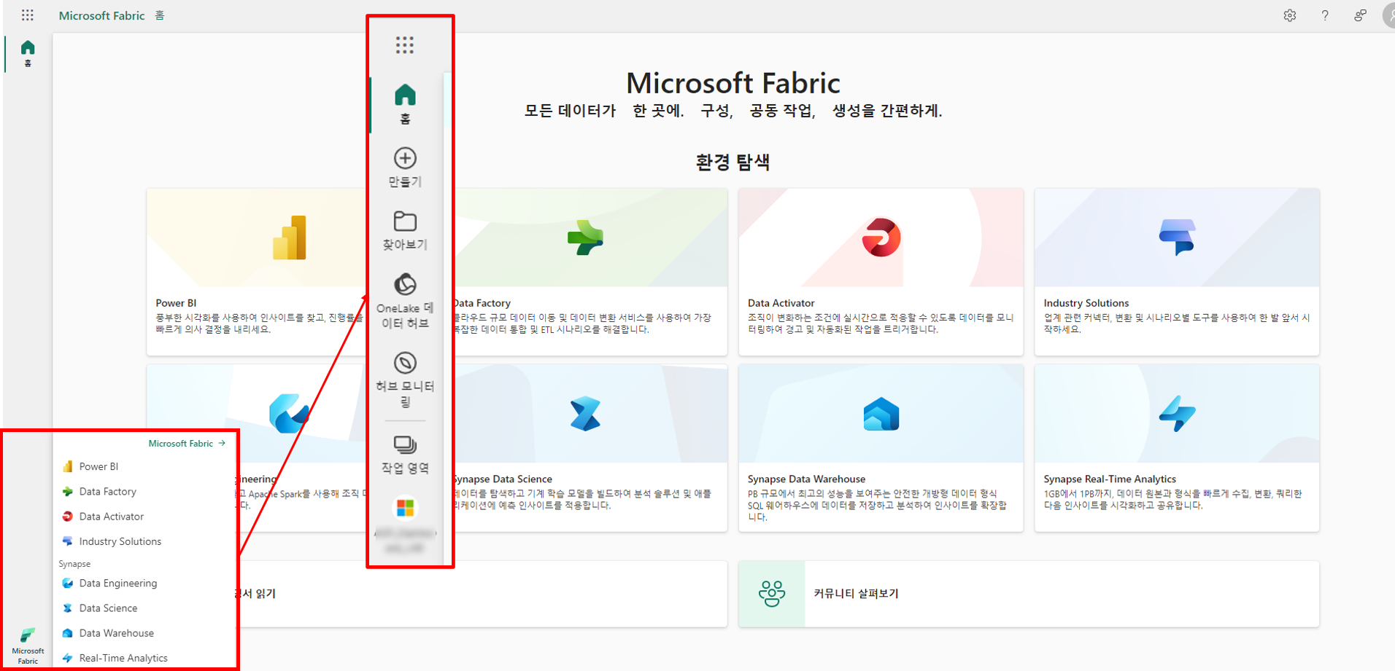Open Settings gear in the top bar

coord(1290,15)
